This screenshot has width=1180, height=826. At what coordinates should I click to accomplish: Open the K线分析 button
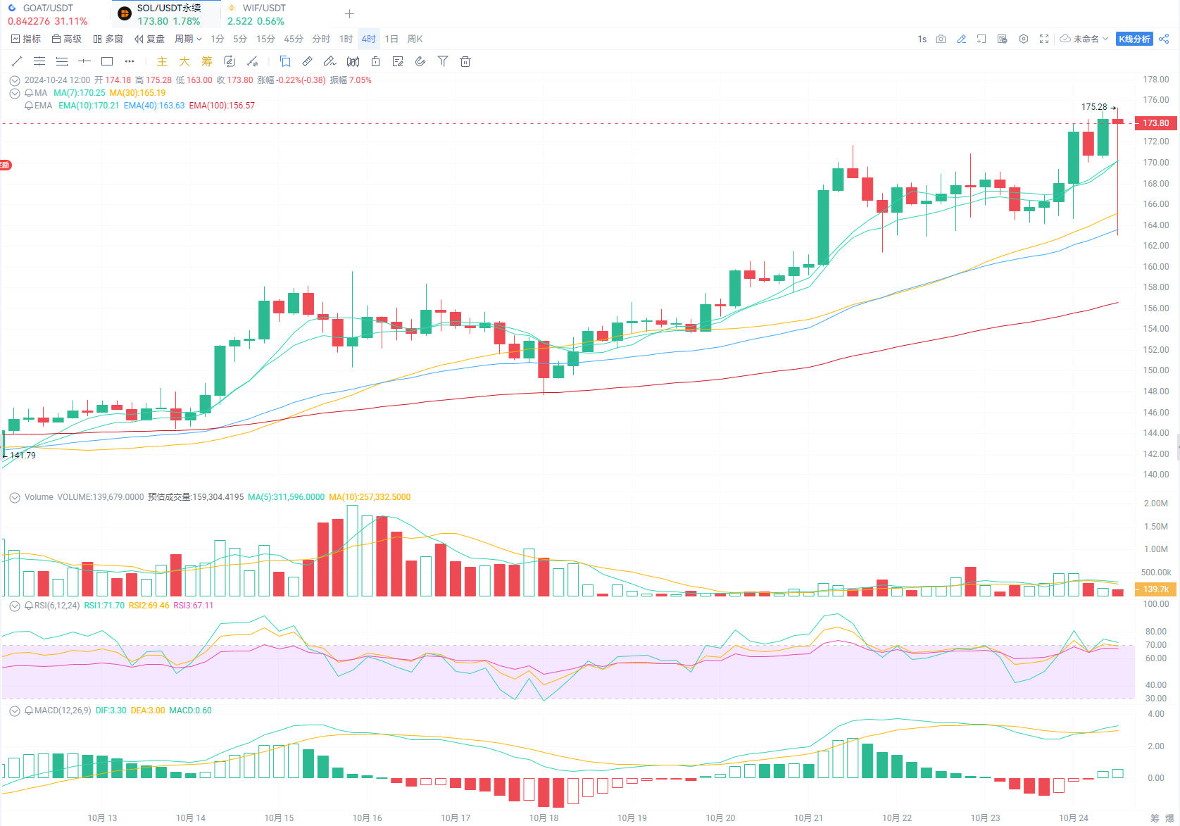(x=1134, y=39)
